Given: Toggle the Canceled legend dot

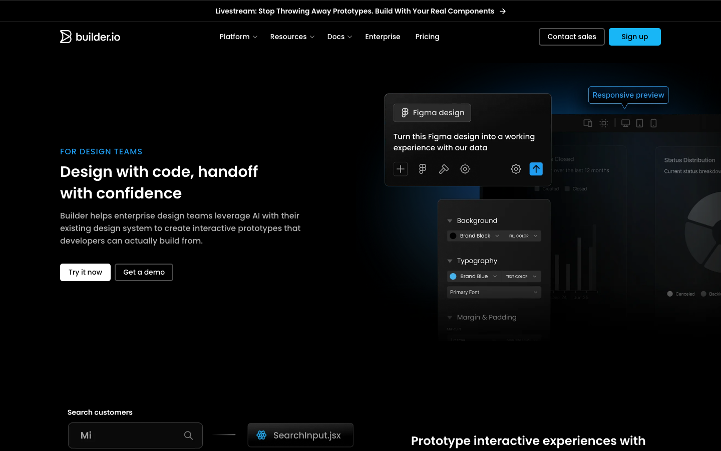Looking at the screenshot, I should (670, 294).
